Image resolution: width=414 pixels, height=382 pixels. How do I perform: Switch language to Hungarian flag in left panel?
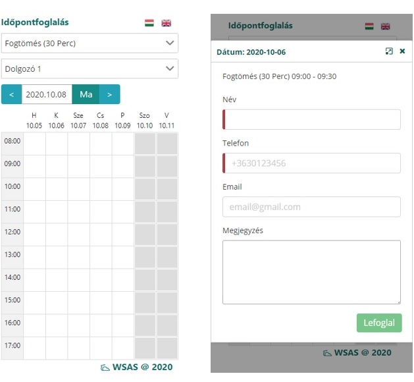point(149,23)
